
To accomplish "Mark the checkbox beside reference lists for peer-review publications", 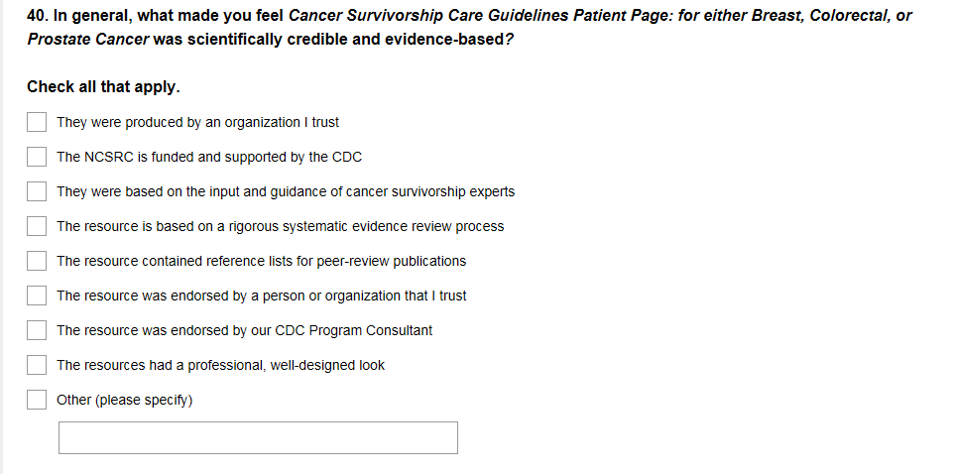I will 37,261.
